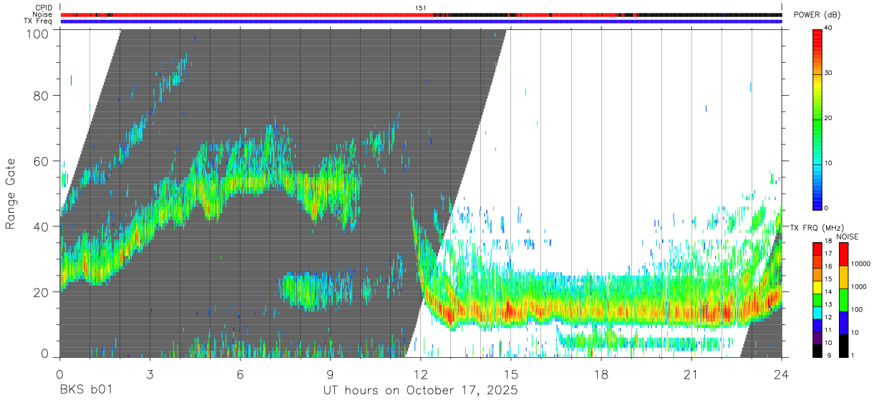
Task: Click the UT hour tick label 6
Action: coord(240,374)
